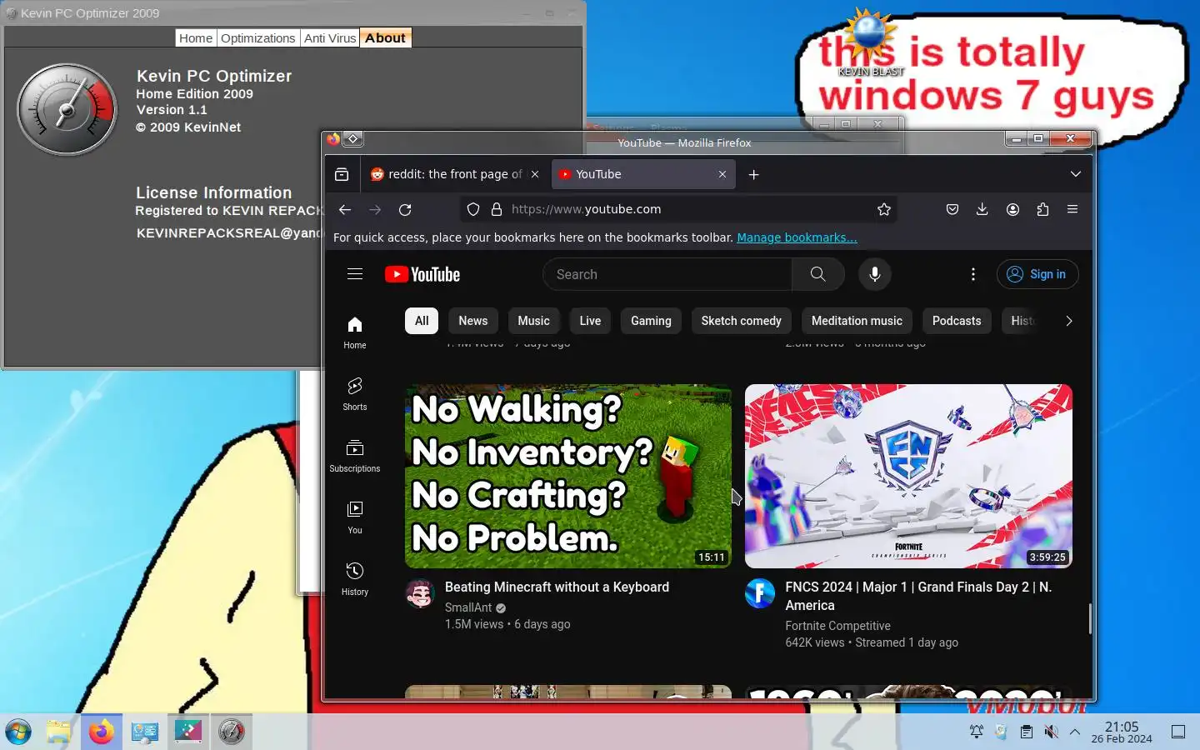Select the Podcasts filter chip
This screenshot has width=1200, height=750.
957,321
